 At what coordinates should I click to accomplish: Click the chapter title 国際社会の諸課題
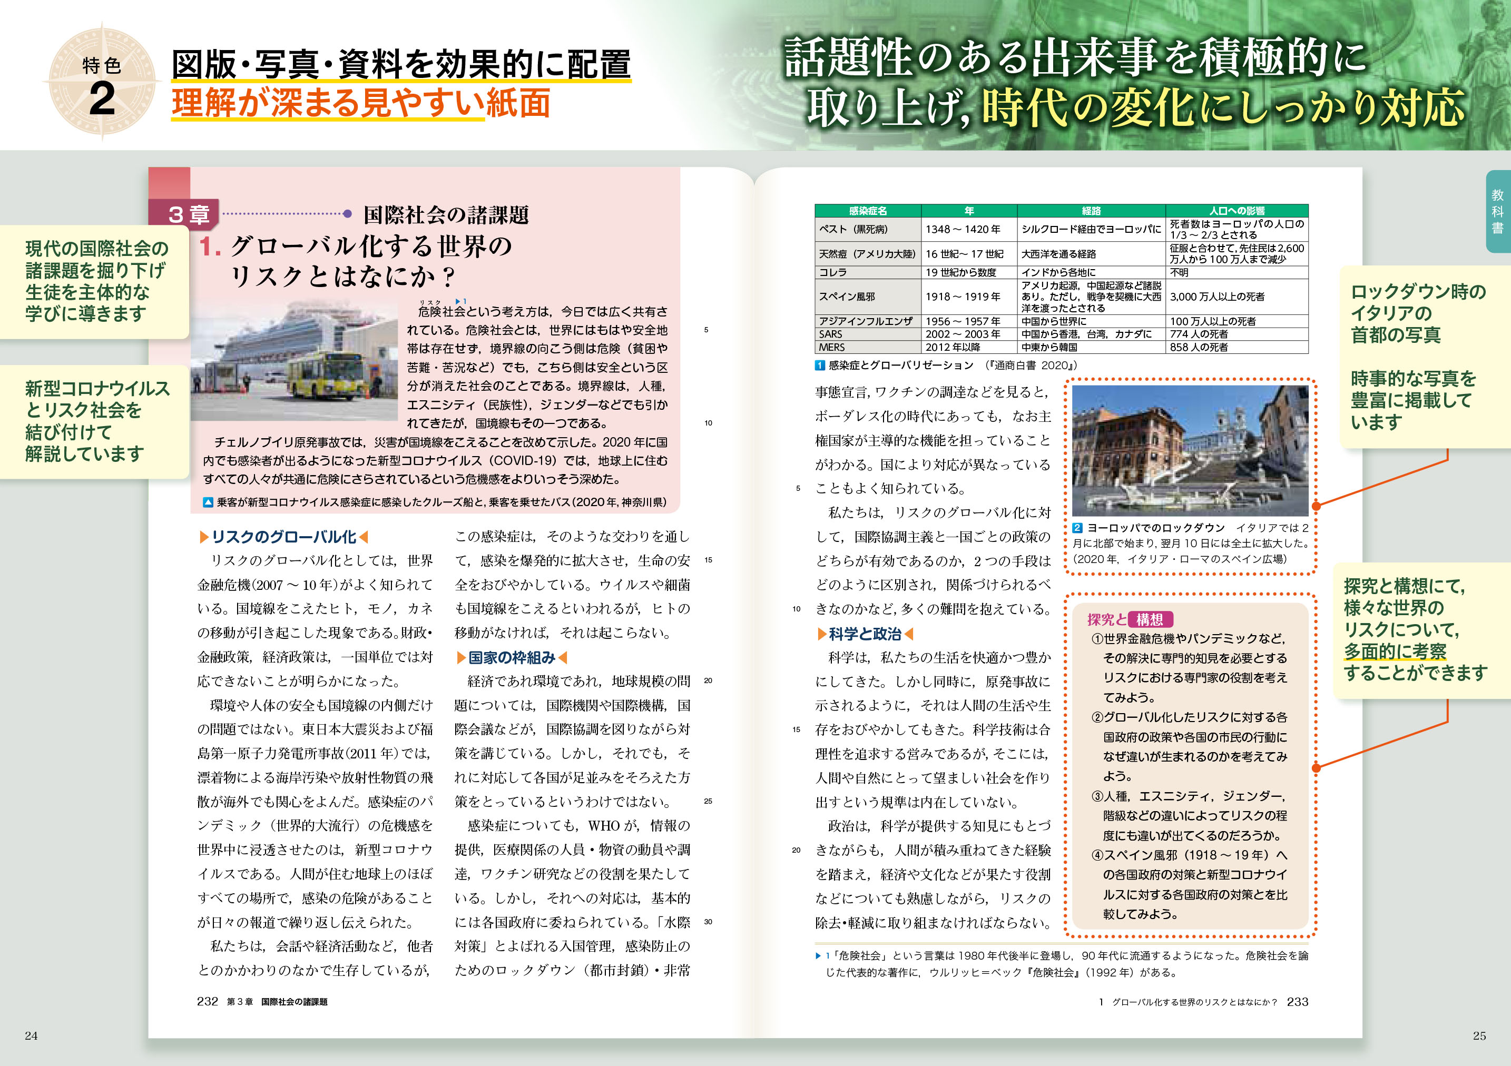(x=446, y=214)
